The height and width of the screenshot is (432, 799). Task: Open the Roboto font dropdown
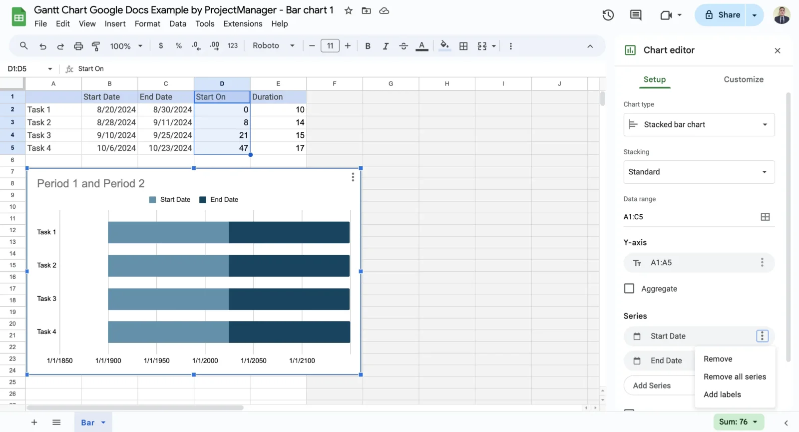pos(273,46)
